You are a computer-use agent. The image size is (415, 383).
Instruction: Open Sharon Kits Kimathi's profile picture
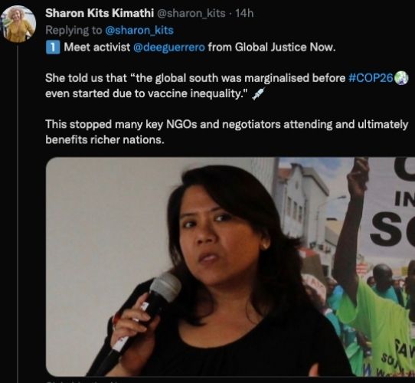(18, 24)
